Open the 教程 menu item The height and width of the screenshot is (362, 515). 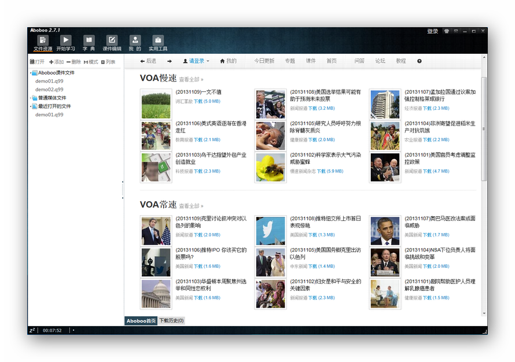click(x=400, y=61)
